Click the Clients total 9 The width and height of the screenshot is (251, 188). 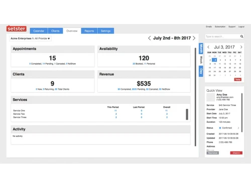52,84
